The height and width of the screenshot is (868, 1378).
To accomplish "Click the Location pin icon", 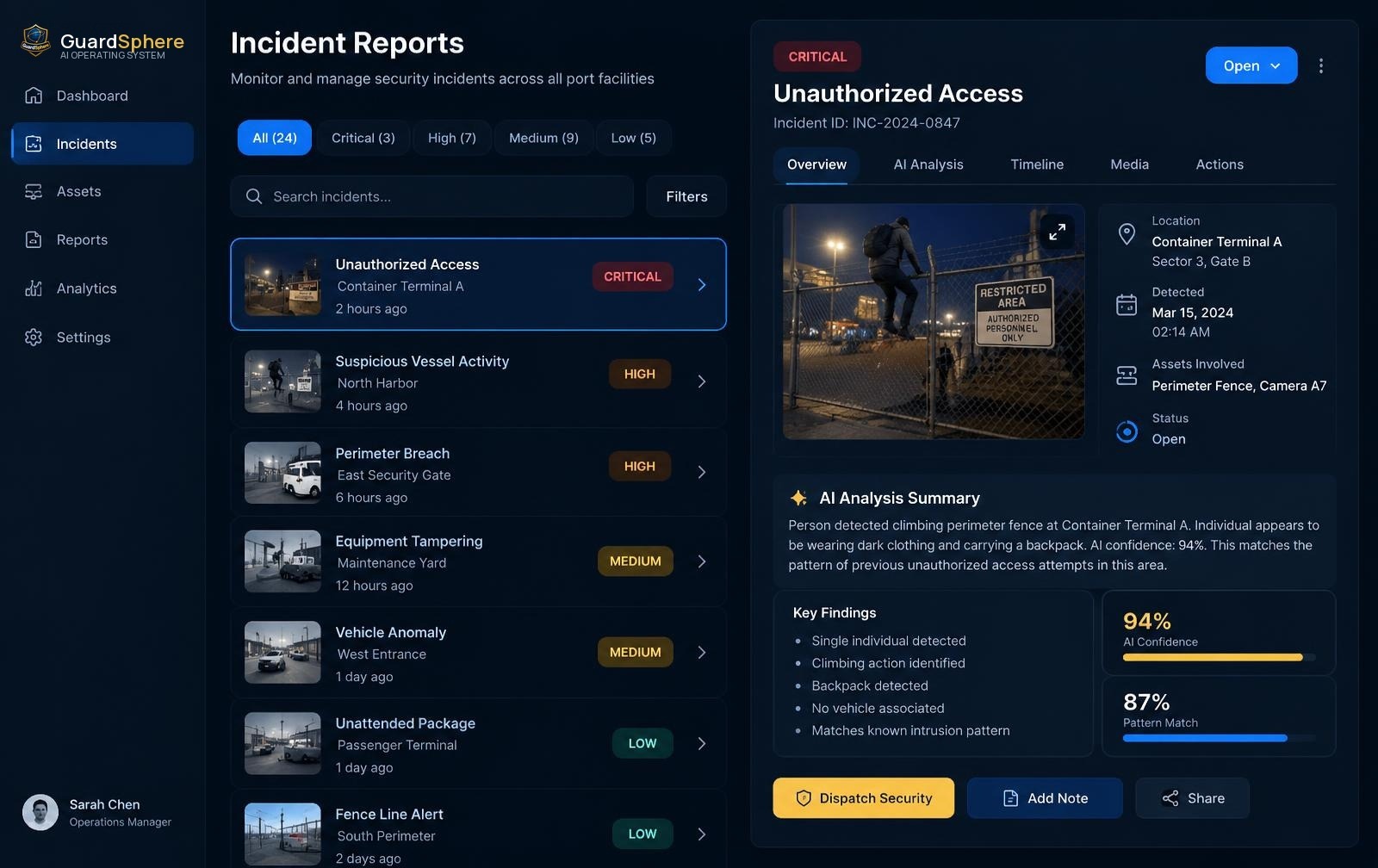I will click(x=1127, y=233).
